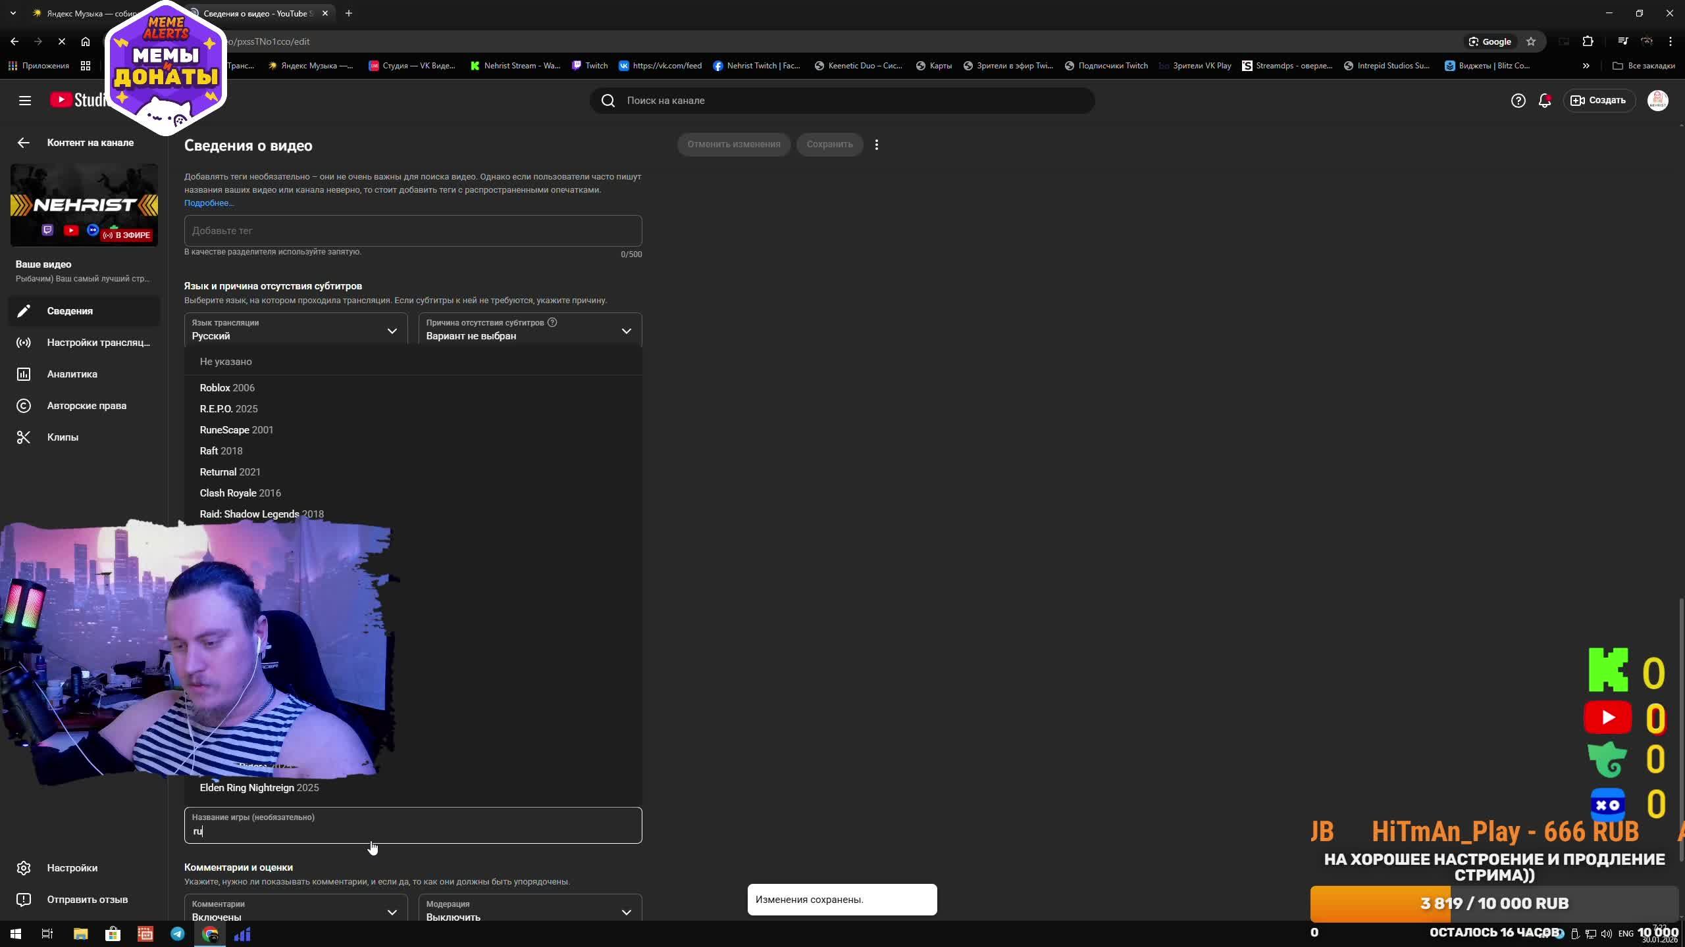Open the YouTube Studio hamburger menu
This screenshot has height=947, width=1685.
coord(25,101)
